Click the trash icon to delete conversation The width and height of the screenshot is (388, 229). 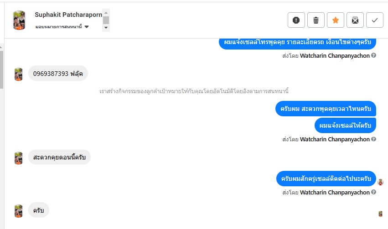(x=316, y=20)
